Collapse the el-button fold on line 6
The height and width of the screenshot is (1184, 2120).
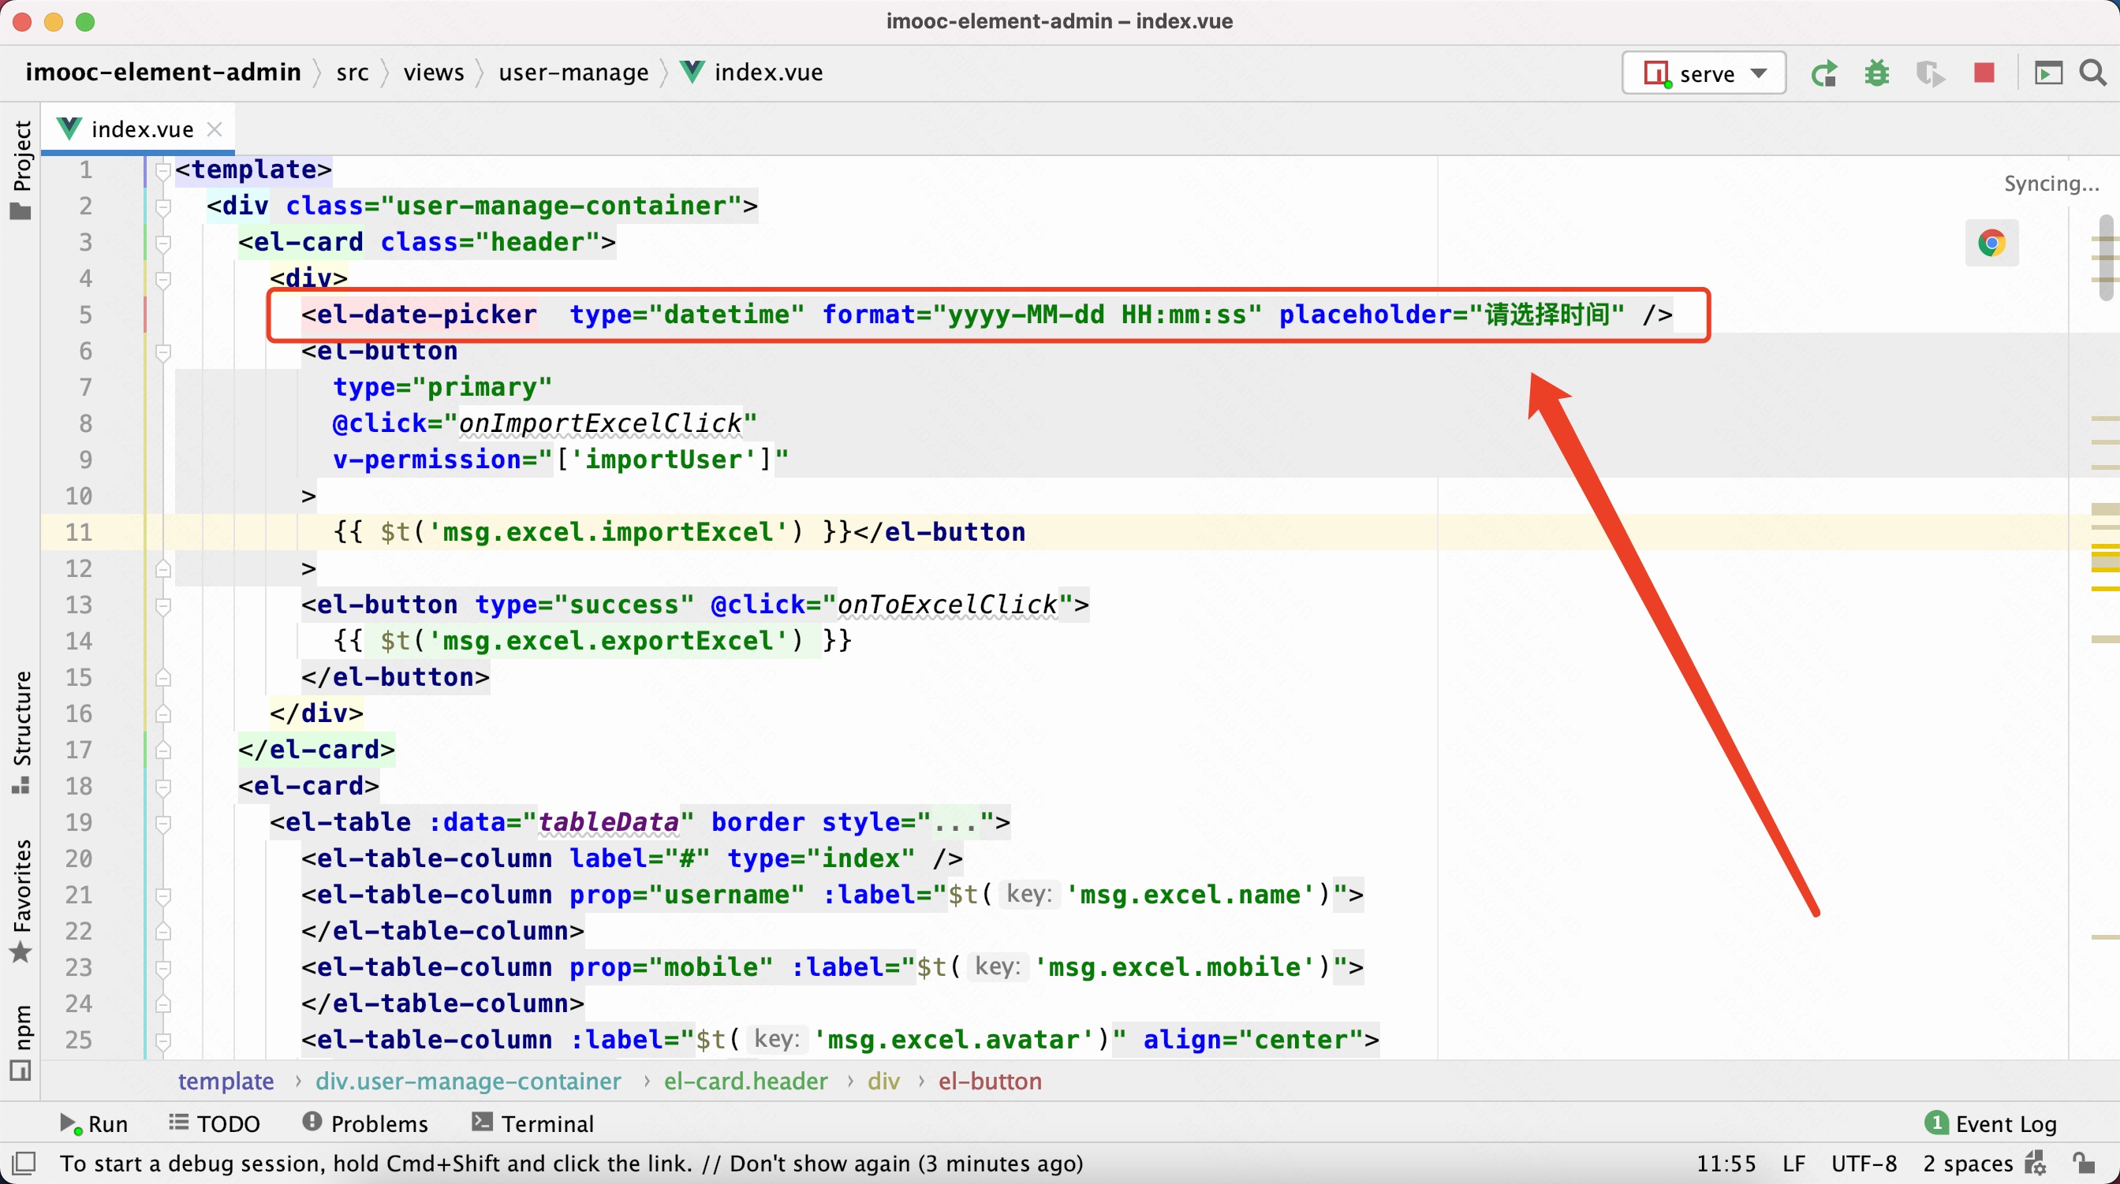click(163, 352)
